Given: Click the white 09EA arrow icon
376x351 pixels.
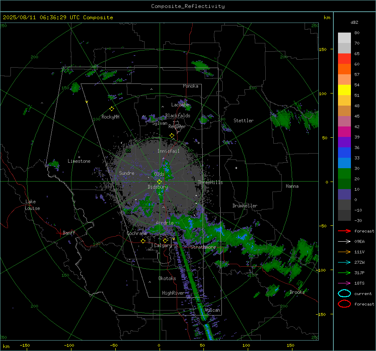Looking at the screenshot, I should [344, 242].
